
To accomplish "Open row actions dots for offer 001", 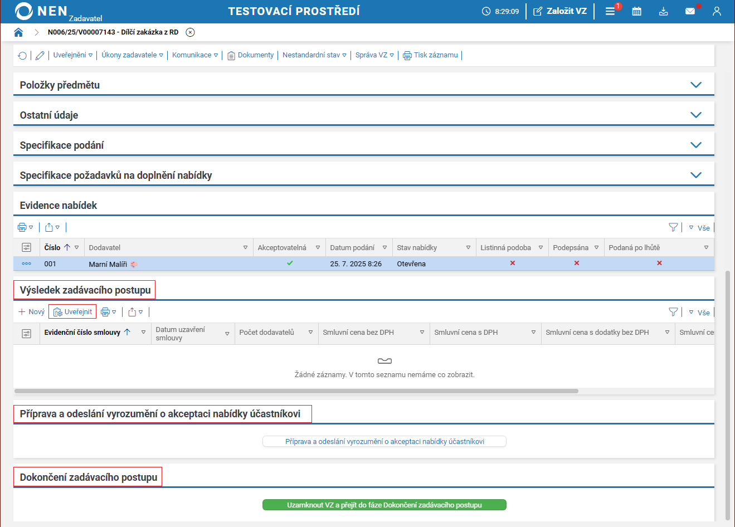I will (x=26, y=263).
